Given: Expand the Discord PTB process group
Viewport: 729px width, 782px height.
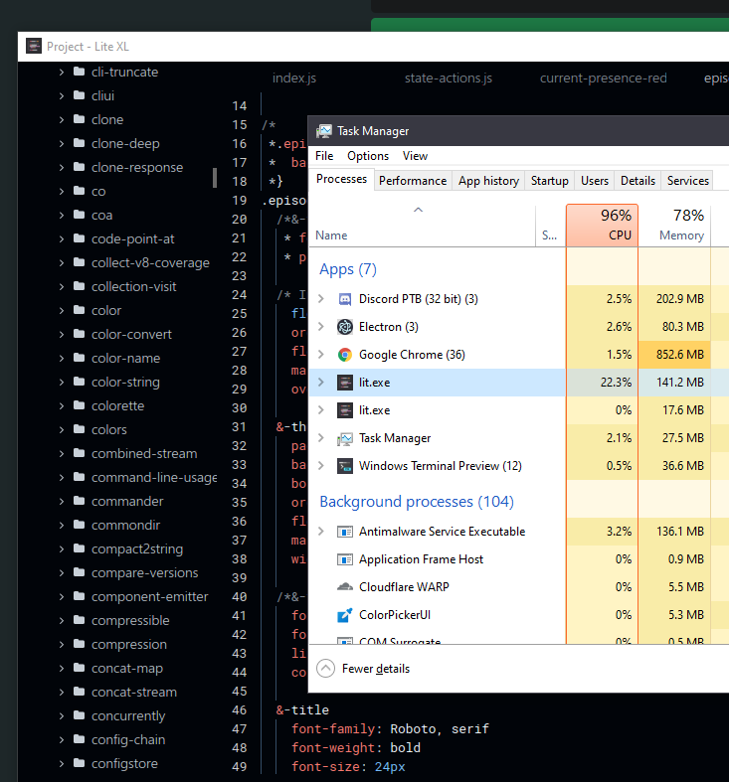Looking at the screenshot, I should coord(321,299).
